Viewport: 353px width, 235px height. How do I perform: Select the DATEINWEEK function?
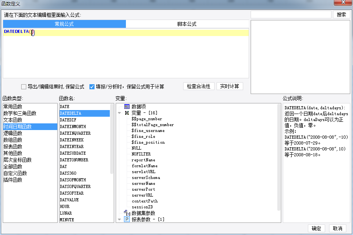pos(85,140)
